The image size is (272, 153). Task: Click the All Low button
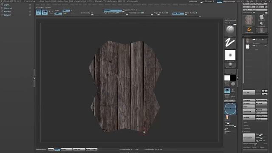pyautogui.click(x=249, y=104)
